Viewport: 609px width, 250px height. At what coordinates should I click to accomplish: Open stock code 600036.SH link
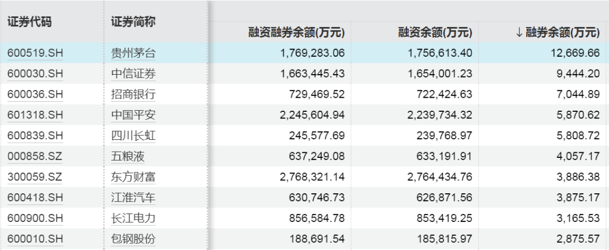pos(35,94)
